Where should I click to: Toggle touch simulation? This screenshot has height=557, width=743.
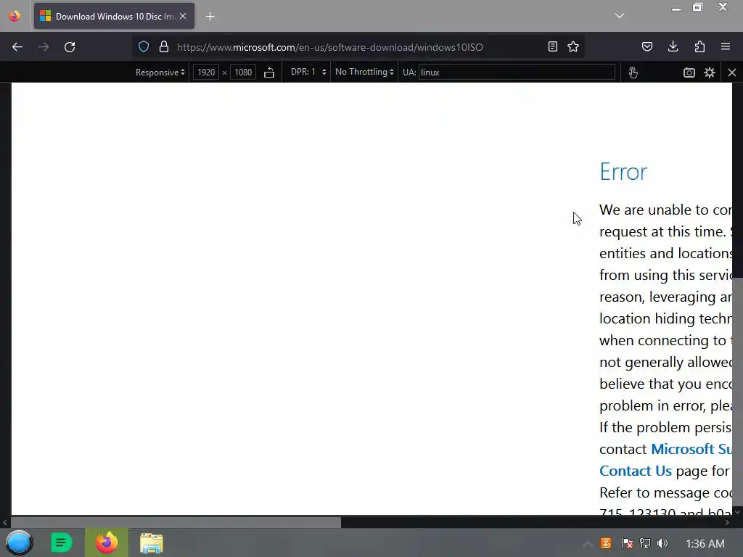(x=633, y=73)
